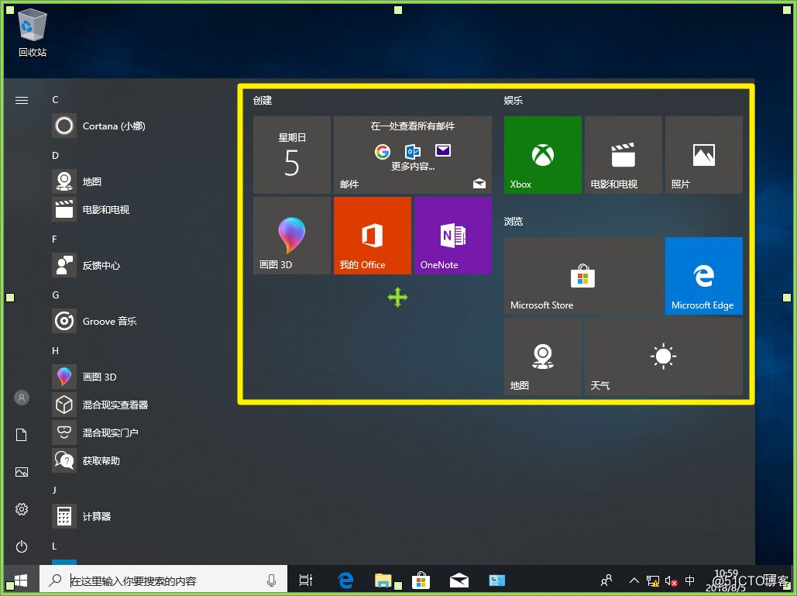Click the Power button in Start sidebar
The width and height of the screenshot is (797, 596).
pyautogui.click(x=22, y=546)
